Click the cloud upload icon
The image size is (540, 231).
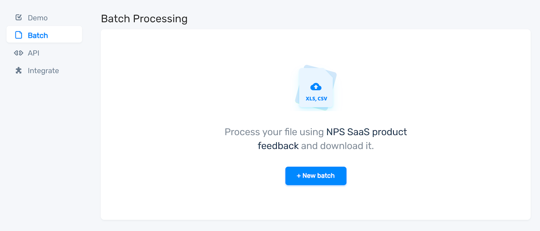click(316, 87)
